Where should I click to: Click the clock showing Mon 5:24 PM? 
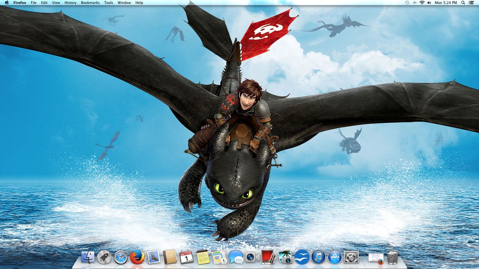pyautogui.click(x=446, y=3)
